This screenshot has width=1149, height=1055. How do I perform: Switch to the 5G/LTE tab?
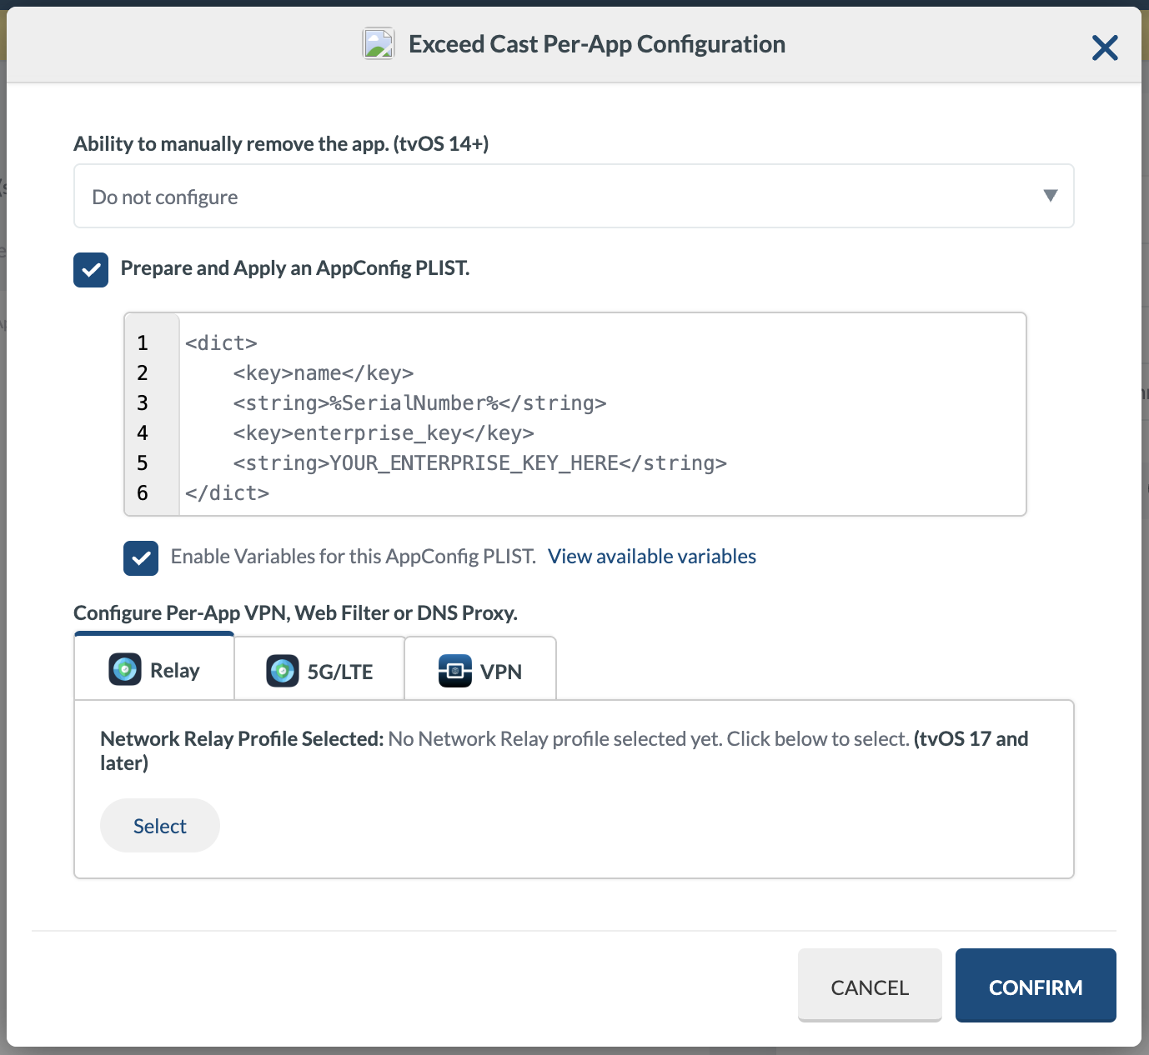tap(319, 670)
